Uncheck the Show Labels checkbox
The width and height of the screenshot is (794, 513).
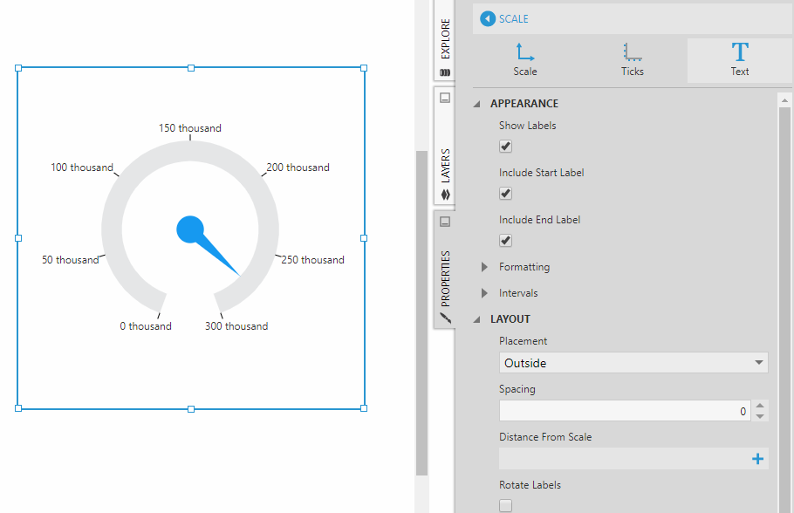pos(505,146)
